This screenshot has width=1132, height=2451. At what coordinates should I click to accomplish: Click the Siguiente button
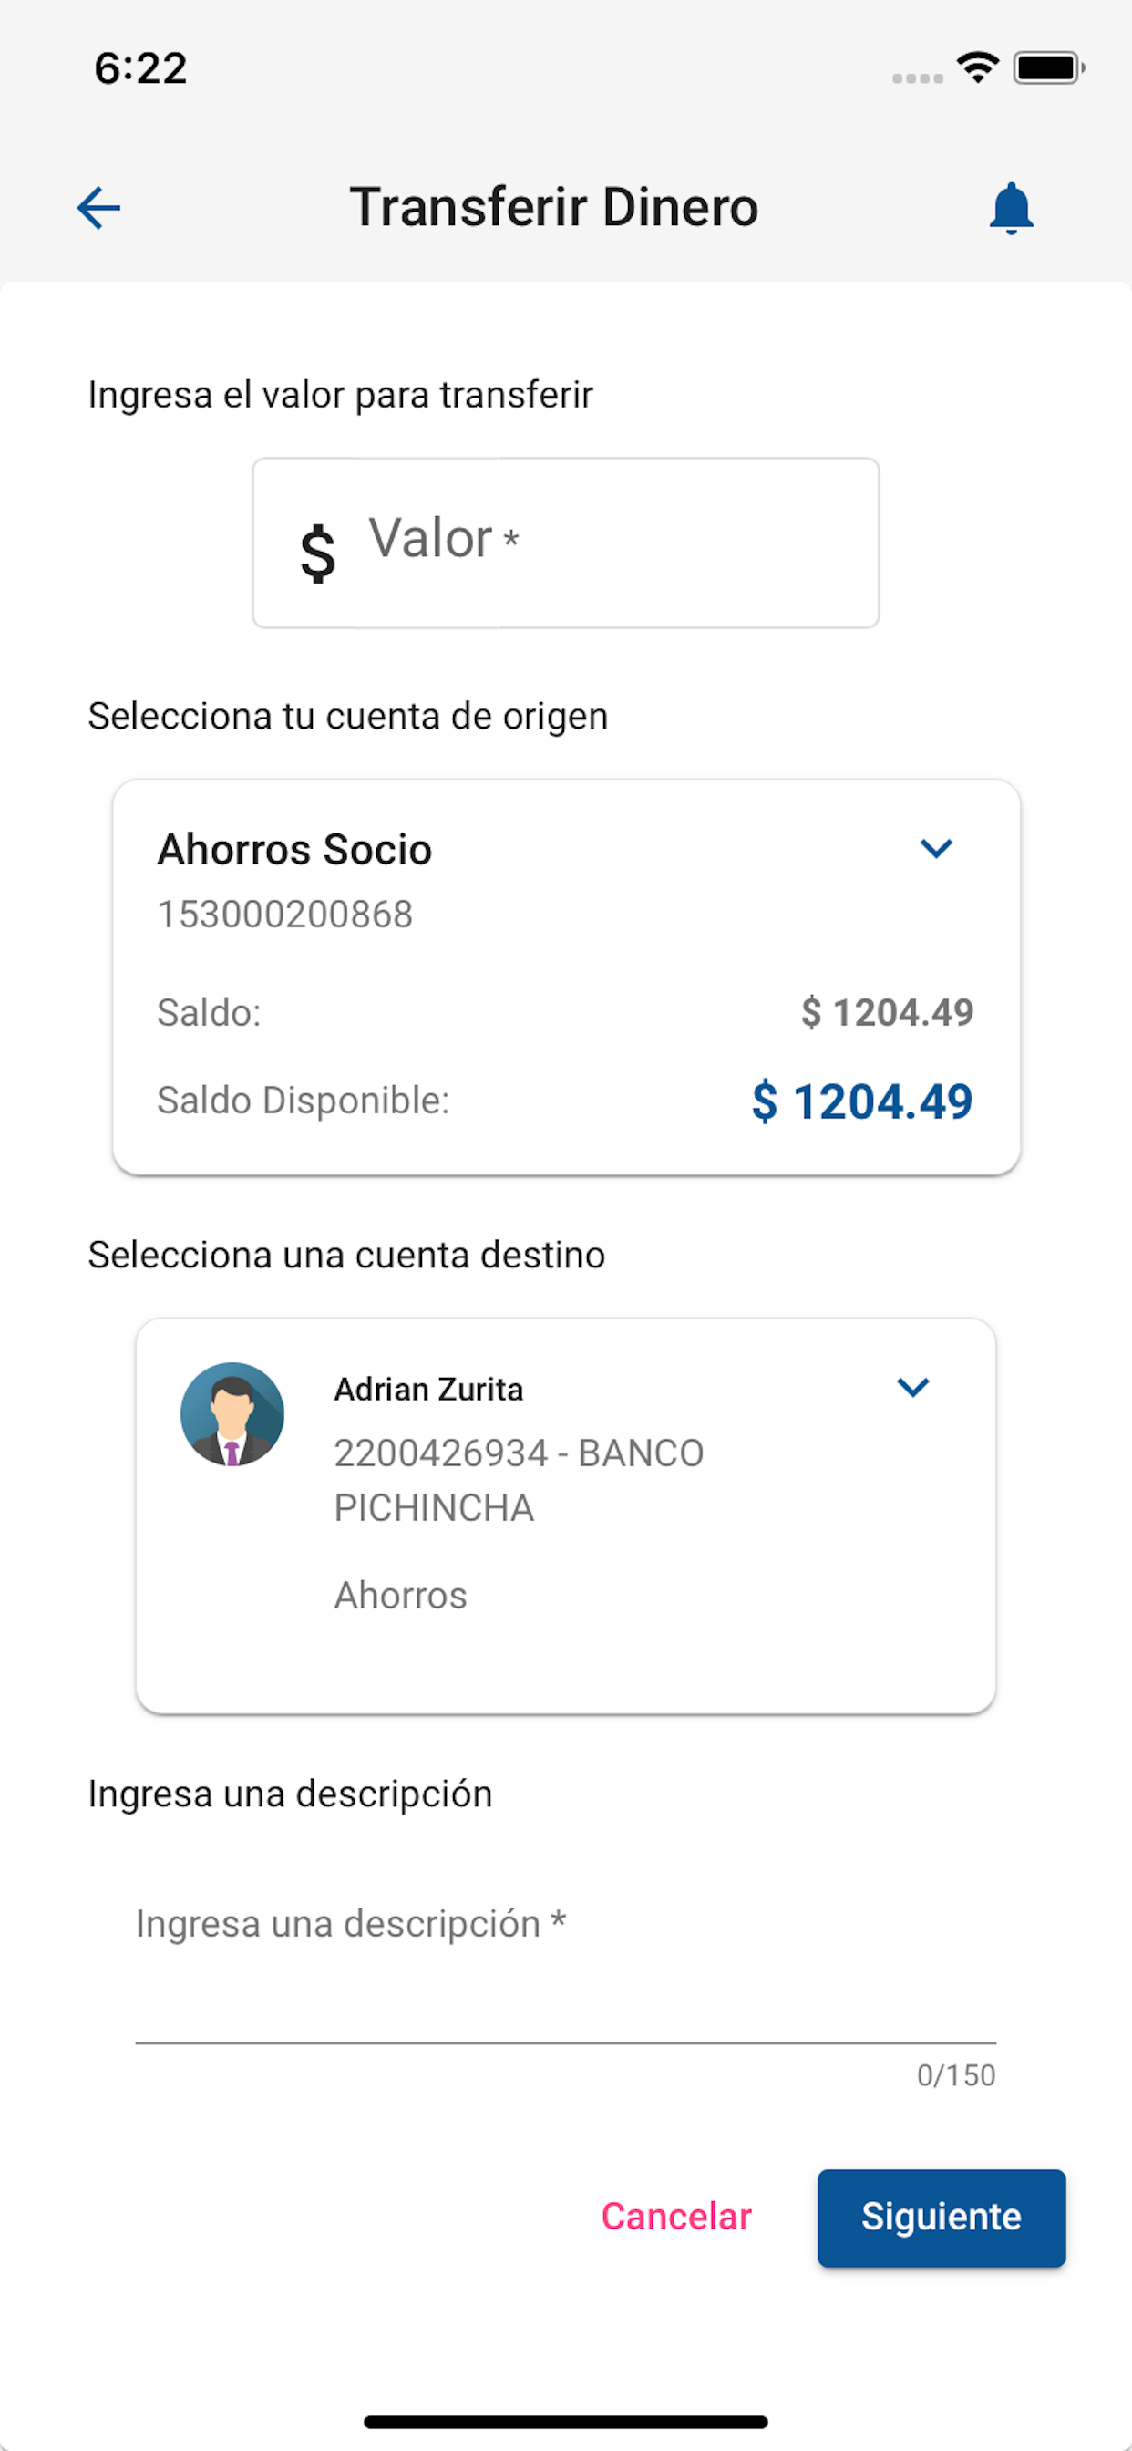coord(941,2217)
